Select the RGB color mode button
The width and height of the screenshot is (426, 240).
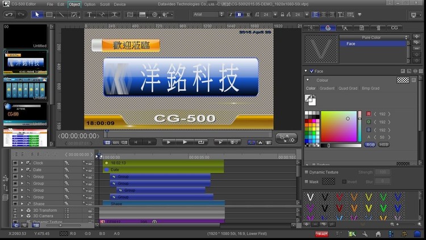click(x=370, y=145)
